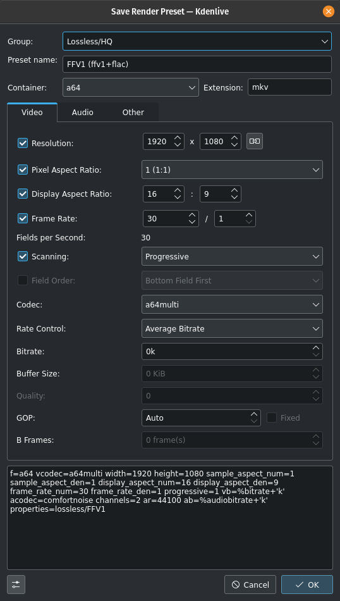Click the Extension mkv input field
This screenshot has height=601, width=340.
coord(290,87)
